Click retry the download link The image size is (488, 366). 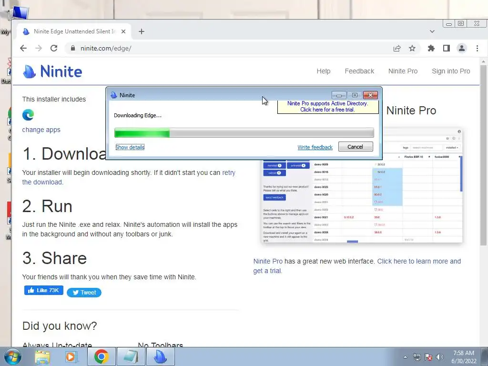click(x=229, y=173)
